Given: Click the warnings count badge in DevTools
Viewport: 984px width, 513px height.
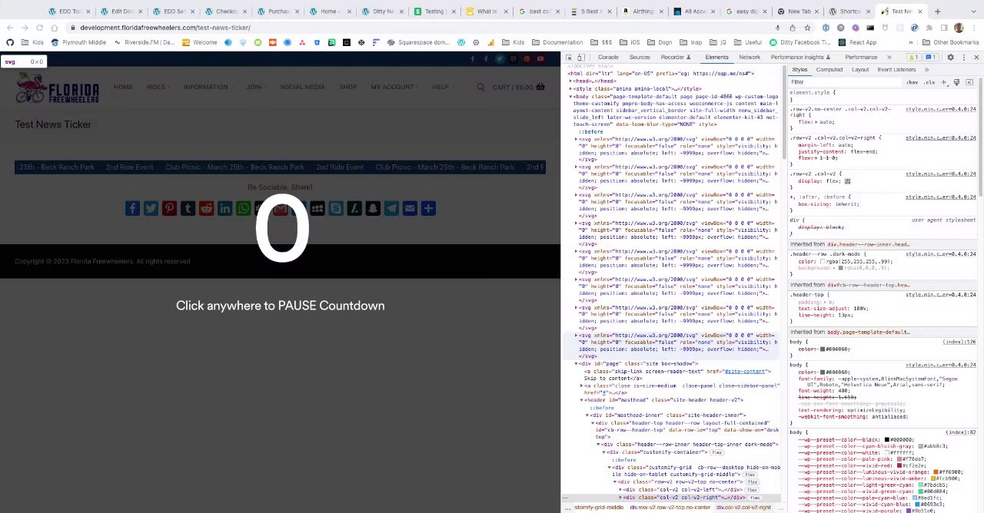Looking at the screenshot, I should (913, 58).
